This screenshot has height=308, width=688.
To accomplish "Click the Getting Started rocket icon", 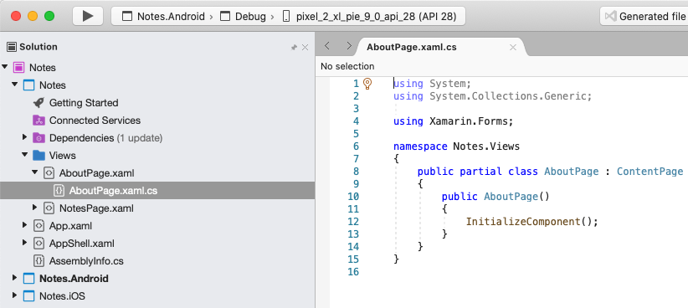I will pos(39,103).
